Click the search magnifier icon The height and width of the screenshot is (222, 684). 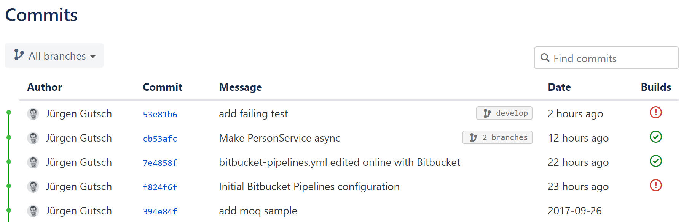545,58
